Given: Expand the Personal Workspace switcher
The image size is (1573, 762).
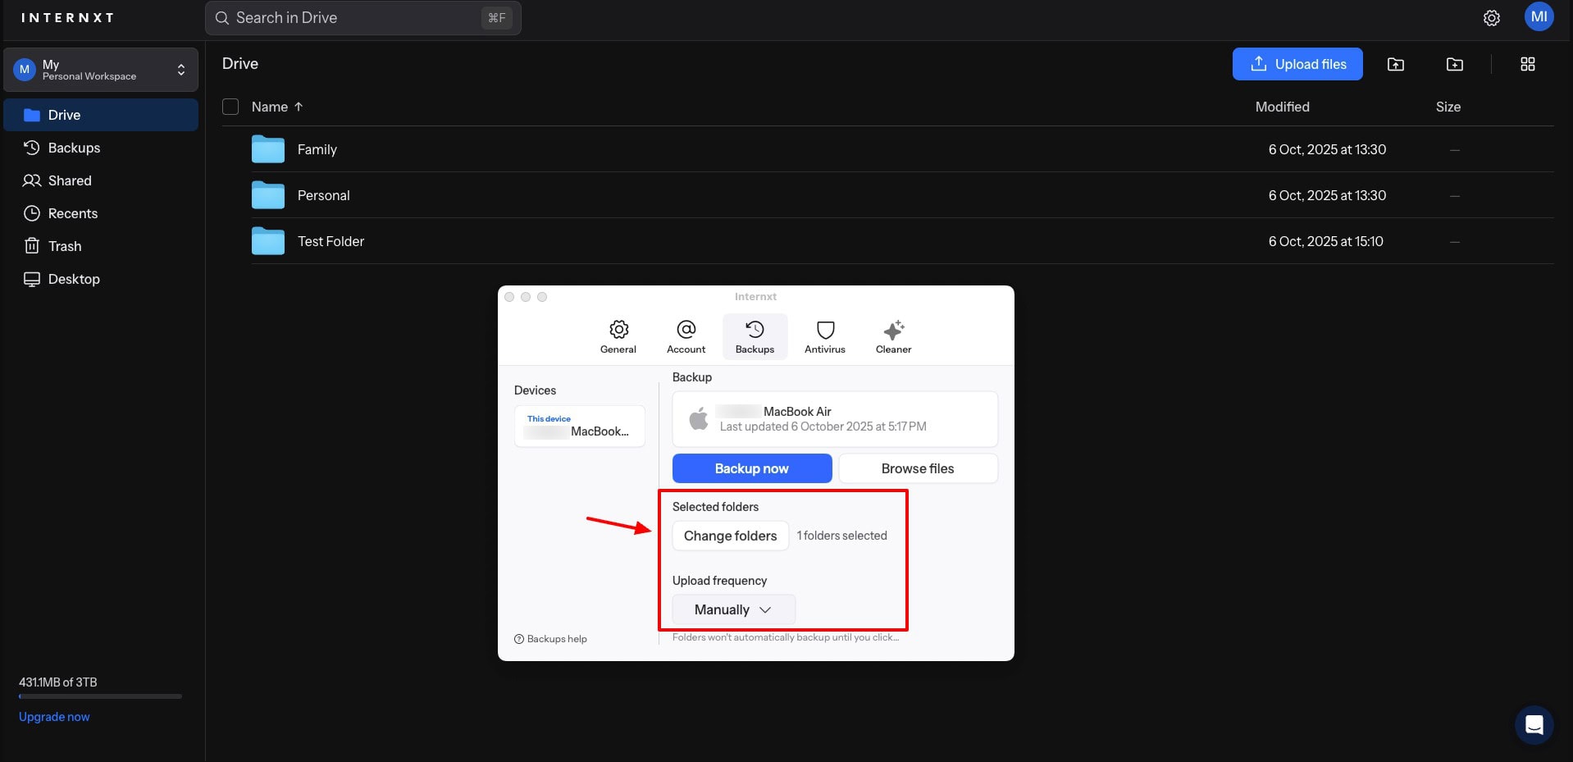Looking at the screenshot, I should (x=101, y=70).
